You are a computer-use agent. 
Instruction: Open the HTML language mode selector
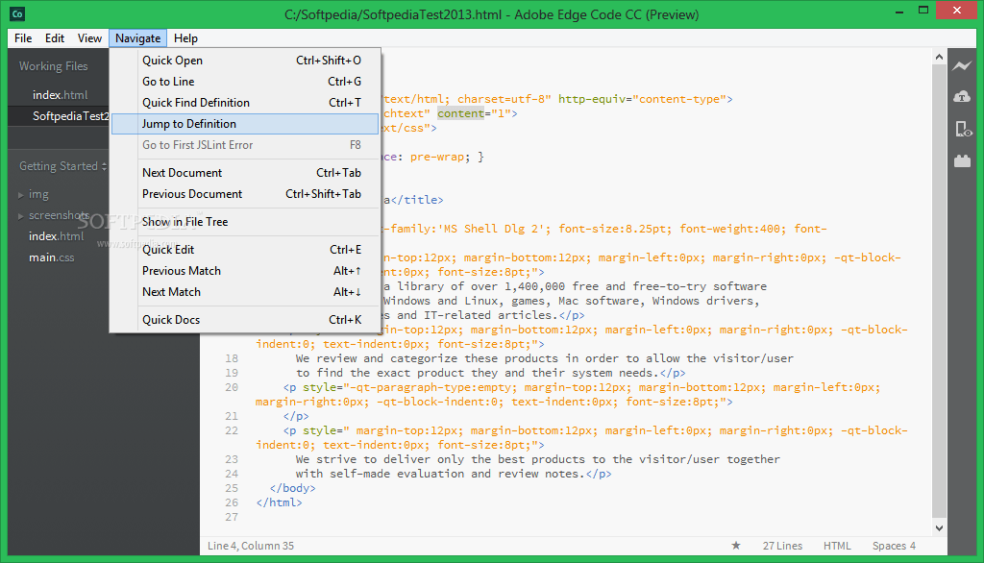tap(837, 546)
